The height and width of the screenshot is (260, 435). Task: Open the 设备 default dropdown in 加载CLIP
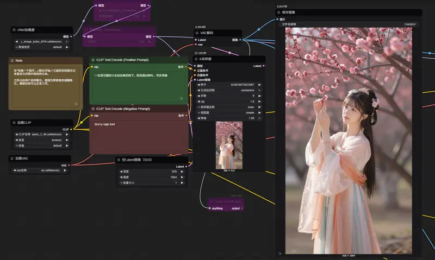click(42, 145)
